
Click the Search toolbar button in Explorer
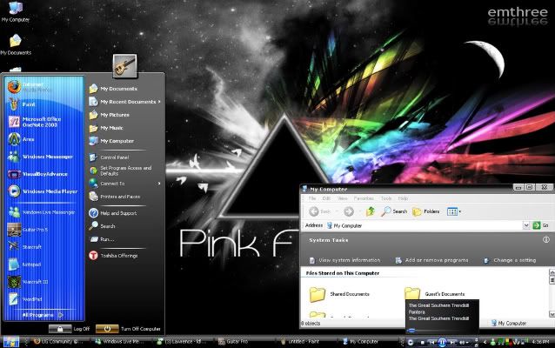click(x=394, y=211)
